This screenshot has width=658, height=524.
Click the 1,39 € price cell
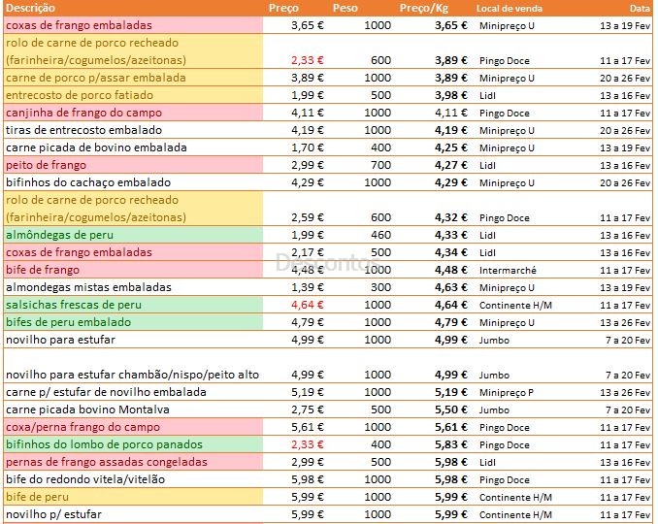click(x=308, y=287)
